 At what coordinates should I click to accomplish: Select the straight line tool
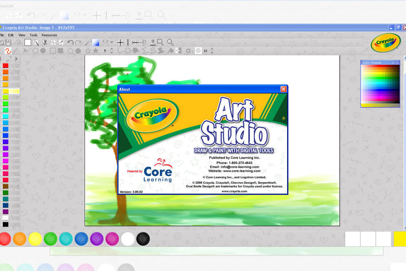point(16,51)
